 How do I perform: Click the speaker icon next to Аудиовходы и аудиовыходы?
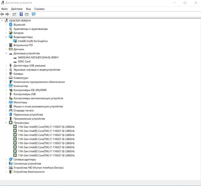click(x=11, y=29)
